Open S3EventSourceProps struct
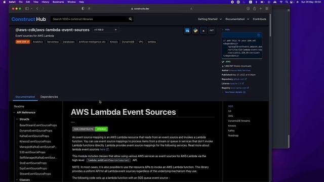324x182 pixels. [x=32, y=152]
